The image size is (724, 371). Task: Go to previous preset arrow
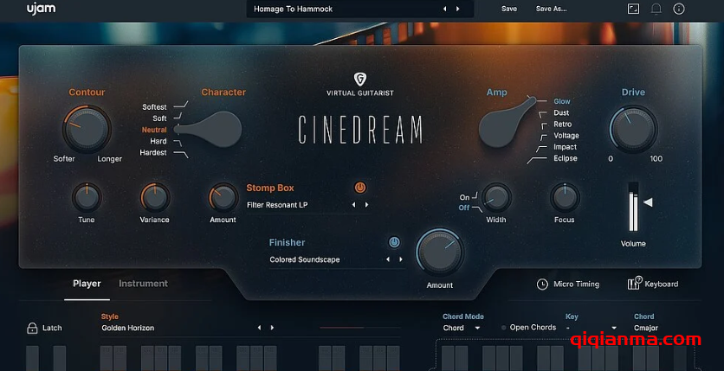444,9
